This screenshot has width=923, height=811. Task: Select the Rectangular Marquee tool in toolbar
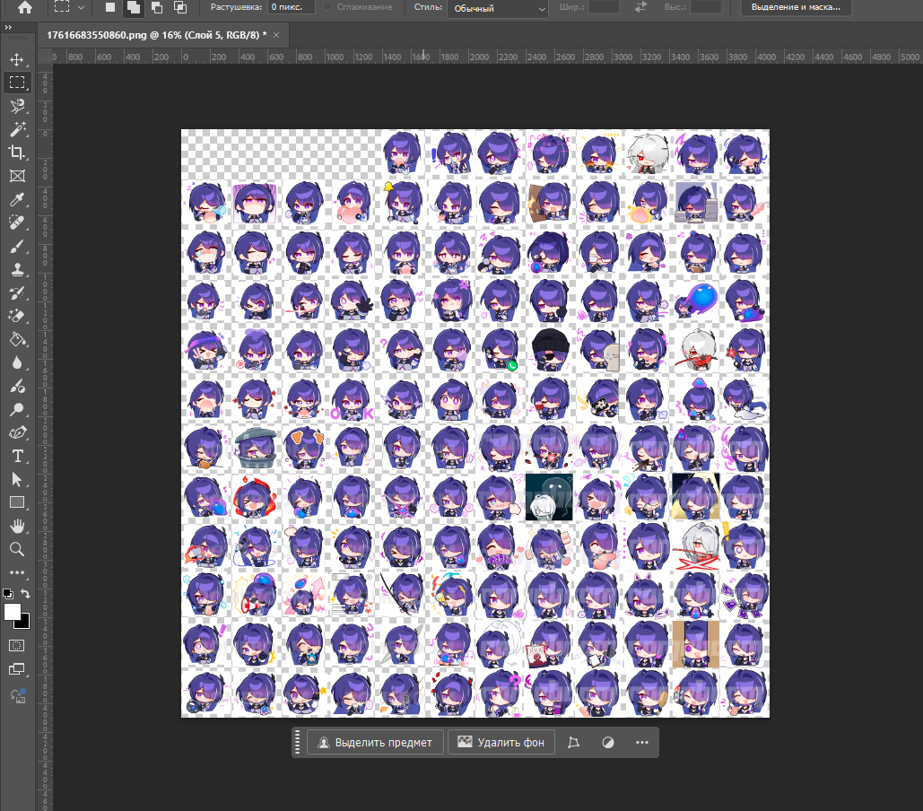click(x=17, y=83)
